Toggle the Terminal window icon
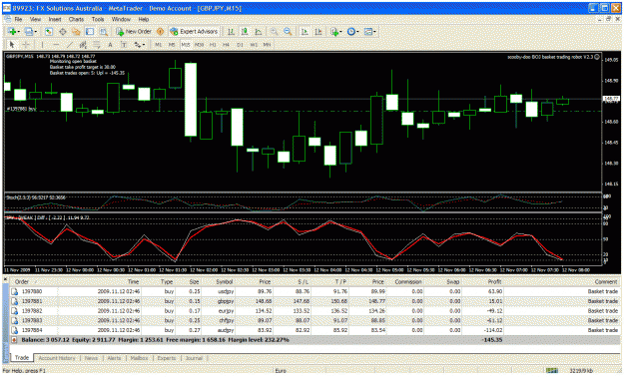Screen dimensions: 624x377 pyautogui.click(x=90, y=32)
